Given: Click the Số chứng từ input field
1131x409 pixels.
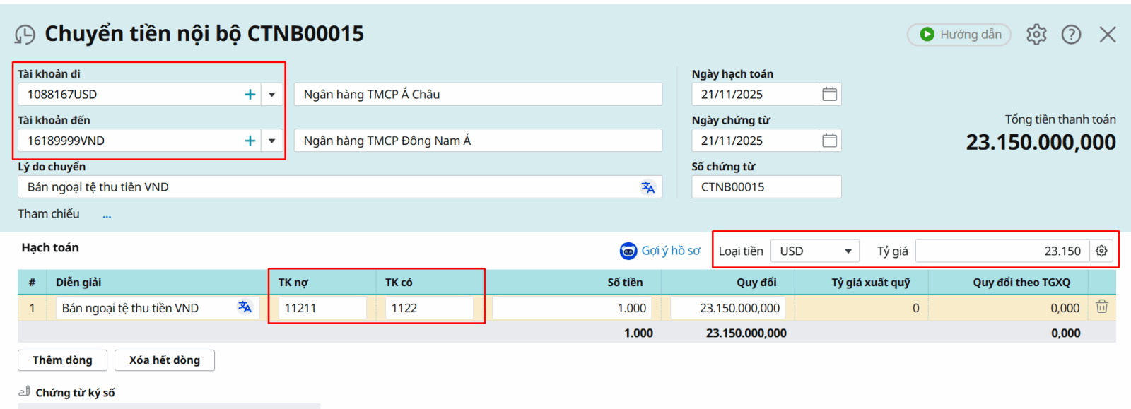Looking at the screenshot, I should [x=766, y=187].
